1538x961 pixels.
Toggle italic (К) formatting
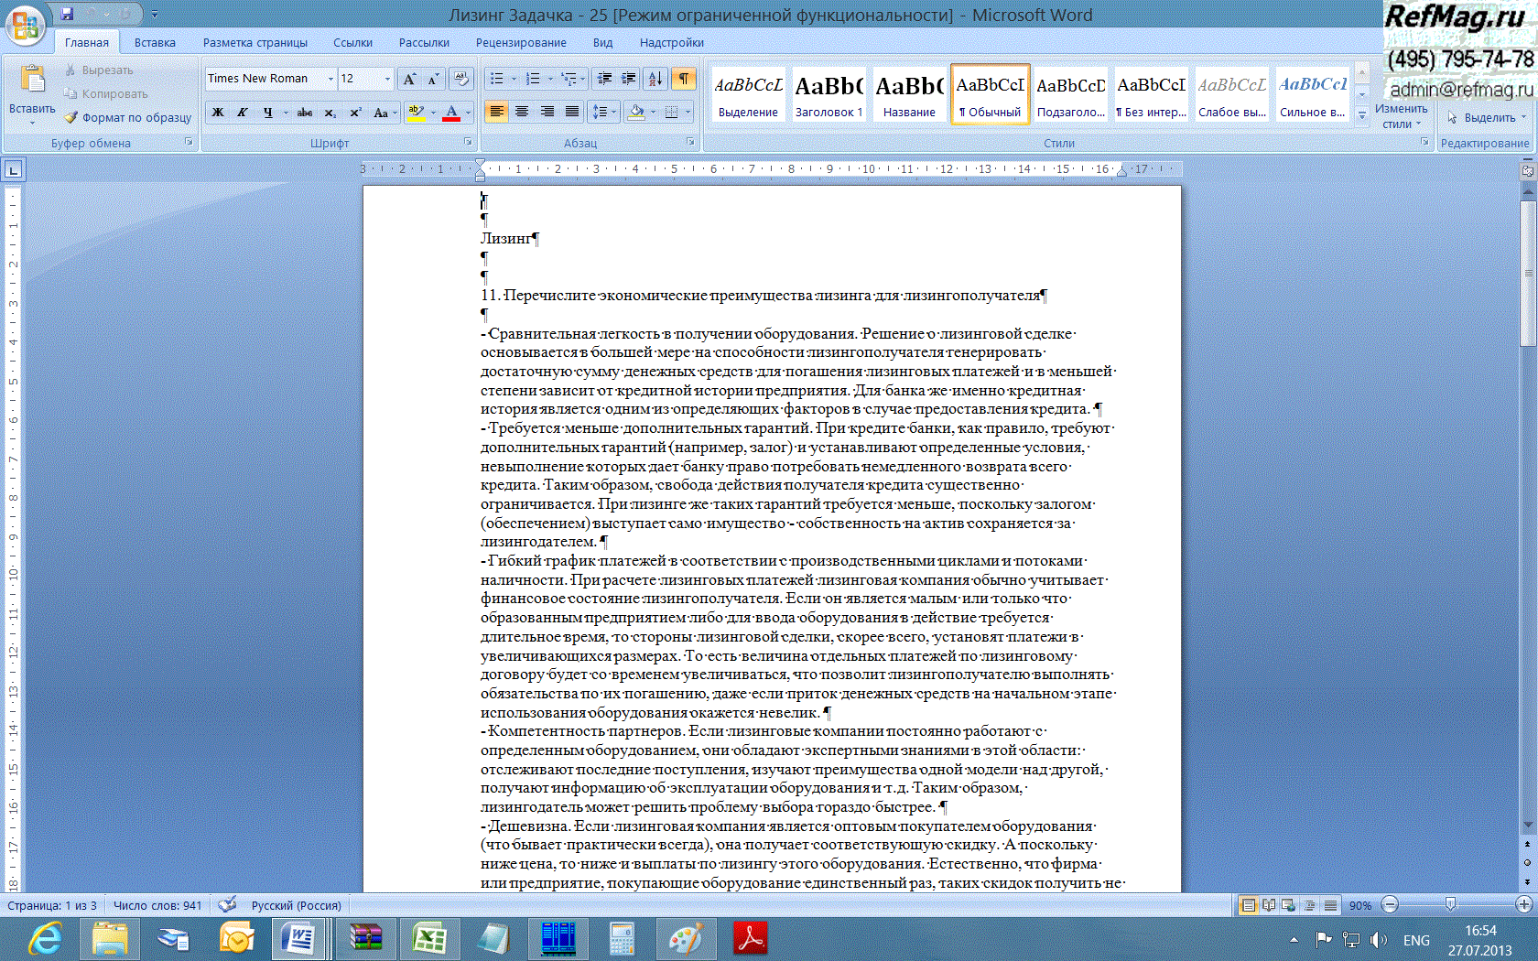[243, 113]
